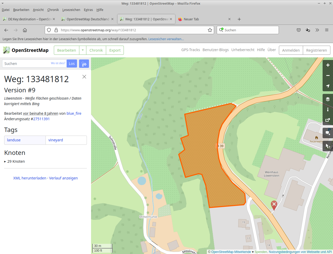The height and width of the screenshot is (254, 333).
Task: Bookmark this page with star icon
Action: point(210,30)
